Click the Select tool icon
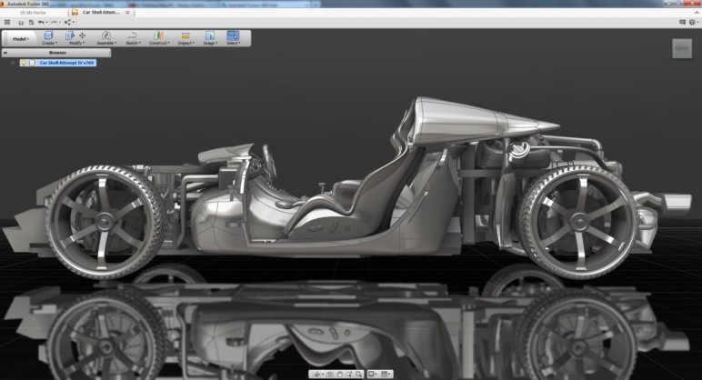 pyautogui.click(x=233, y=35)
